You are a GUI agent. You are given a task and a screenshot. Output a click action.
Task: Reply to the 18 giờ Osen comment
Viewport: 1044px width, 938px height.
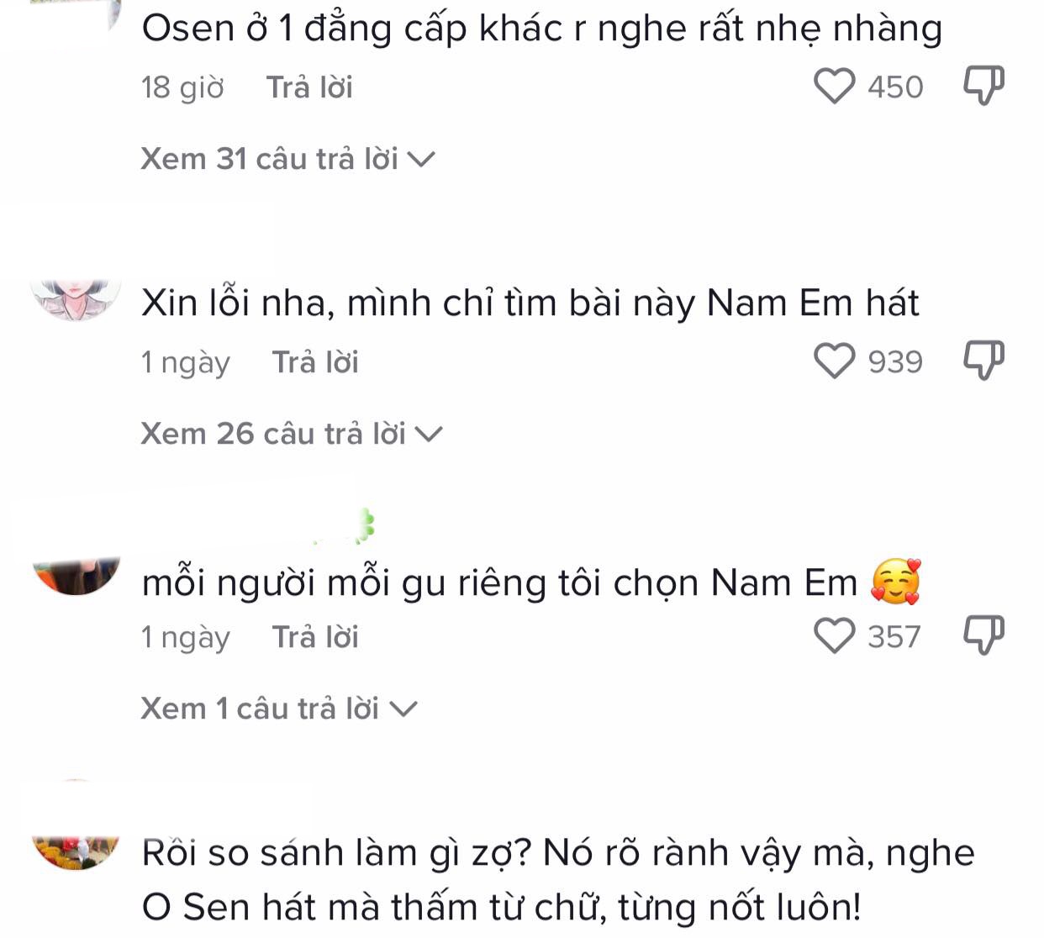coord(309,87)
